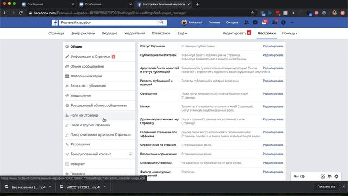348x196 pixels.
Task: Expand menu for Без названия mp4 download
Action: tap(50, 187)
